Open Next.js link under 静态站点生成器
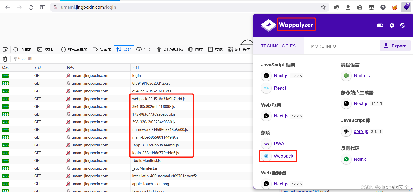Viewport: 413px width, 192px height. coord(361,103)
